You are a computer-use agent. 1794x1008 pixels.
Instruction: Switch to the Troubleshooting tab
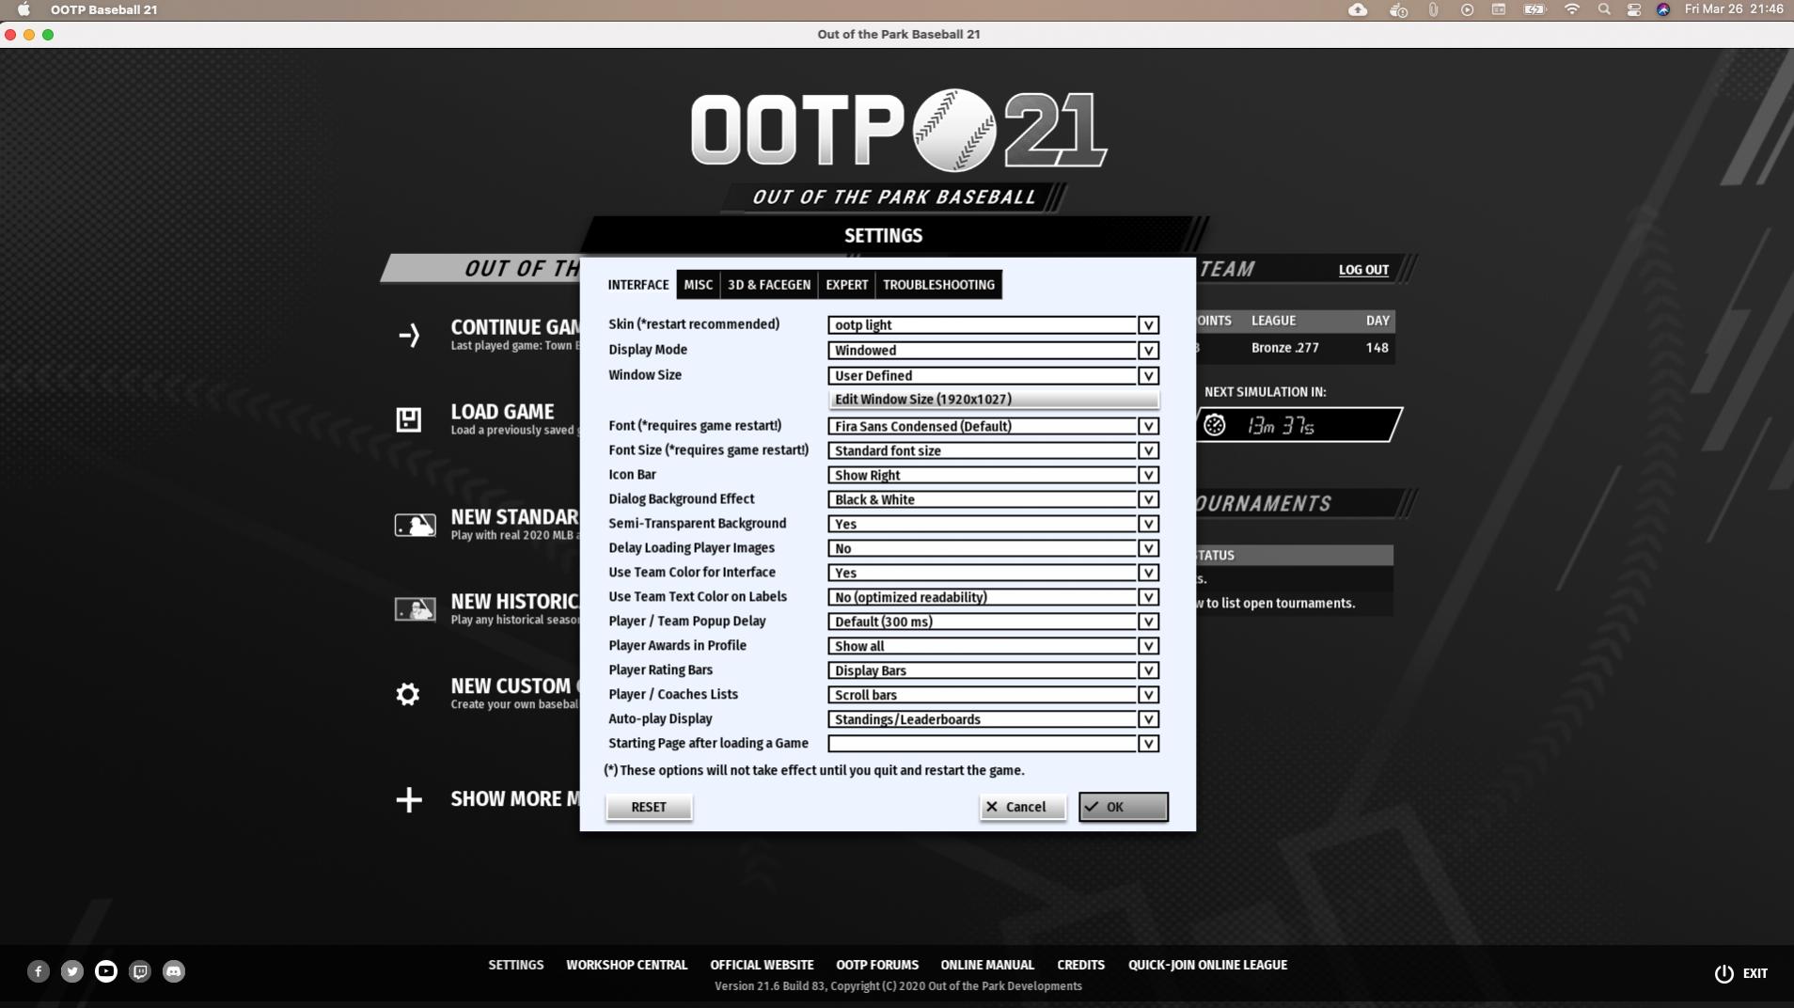point(938,285)
